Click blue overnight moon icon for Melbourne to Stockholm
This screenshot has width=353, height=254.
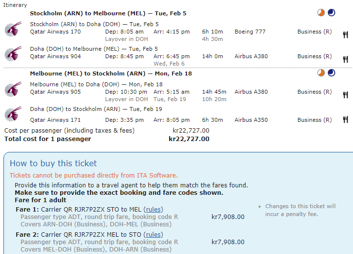(331, 73)
